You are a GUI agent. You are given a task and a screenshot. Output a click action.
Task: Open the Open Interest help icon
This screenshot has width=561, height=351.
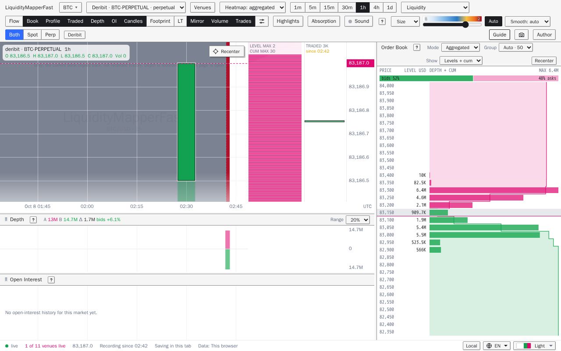(x=51, y=279)
